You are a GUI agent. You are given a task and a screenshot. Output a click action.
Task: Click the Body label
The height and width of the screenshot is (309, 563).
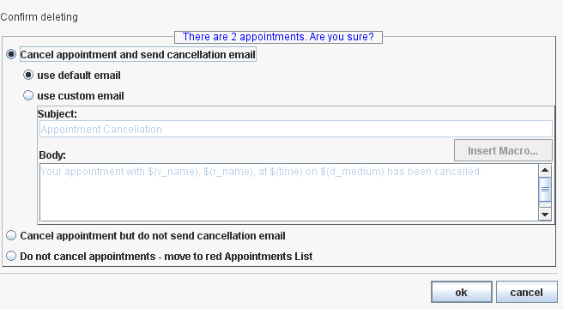(52, 155)
